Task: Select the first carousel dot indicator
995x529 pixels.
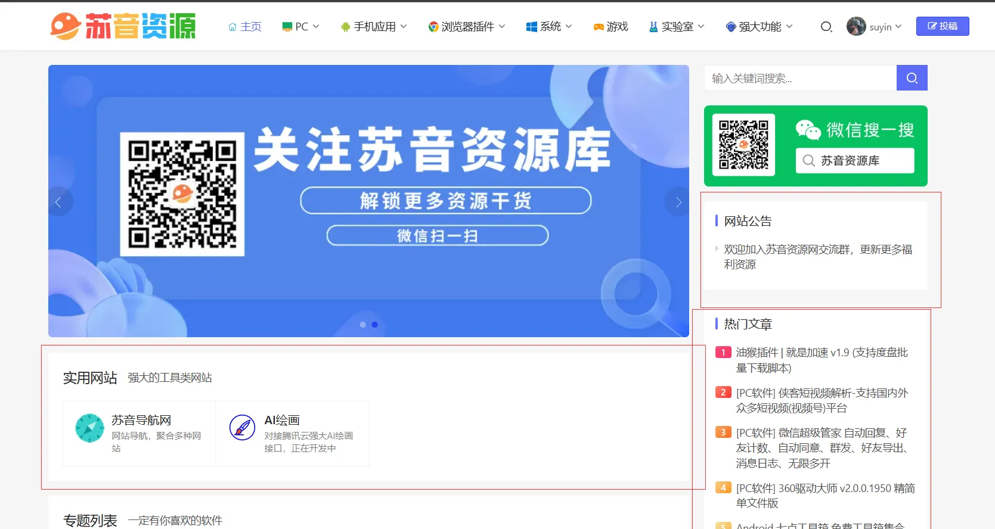Action: pyautogui.click(x=362, y=325)
